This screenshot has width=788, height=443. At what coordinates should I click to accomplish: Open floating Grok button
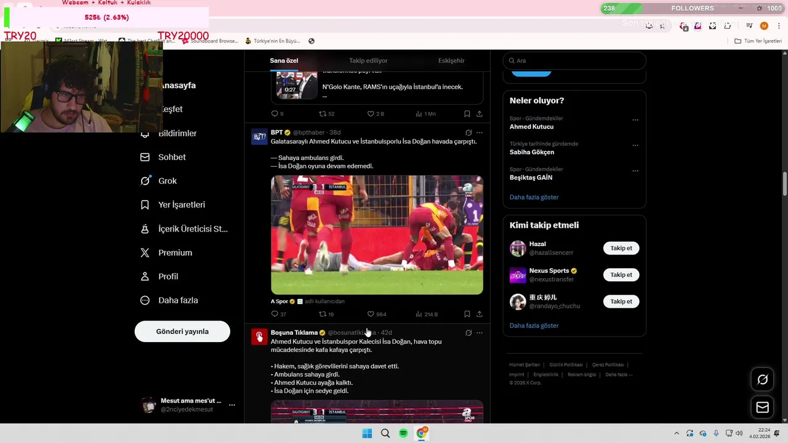click(x=762, y=380)
